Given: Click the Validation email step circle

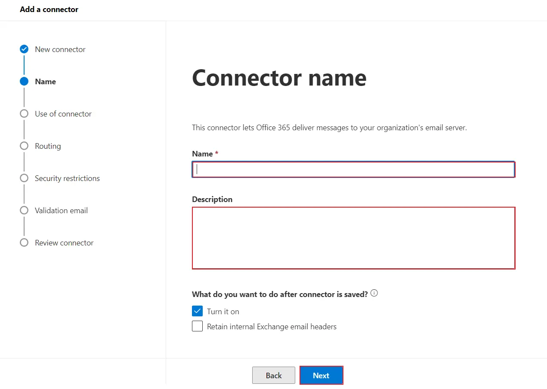Looking at the screenshot, I should pyautogui.click(x=24, y=210).
